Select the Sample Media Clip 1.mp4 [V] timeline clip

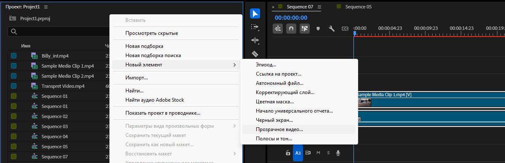[x=429, y=100]
